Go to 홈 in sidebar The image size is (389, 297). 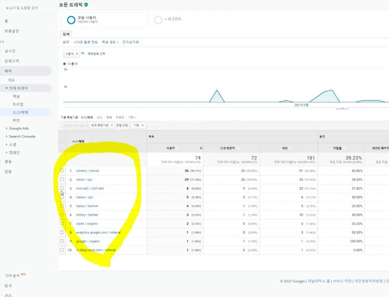tap(6, 21)
